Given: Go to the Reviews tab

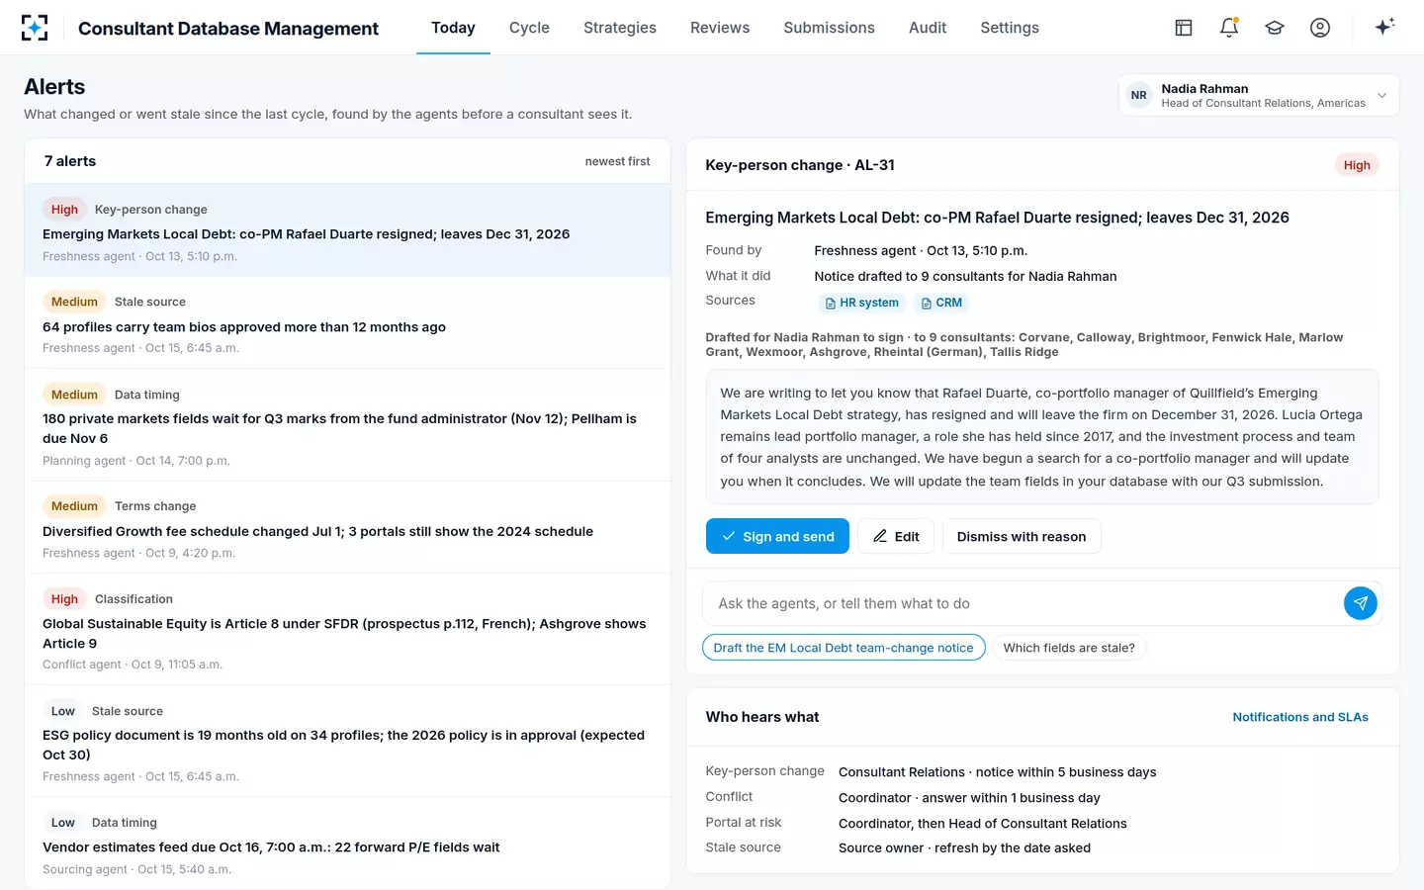Looking at the screenshot, I should (x=720, y=28).
